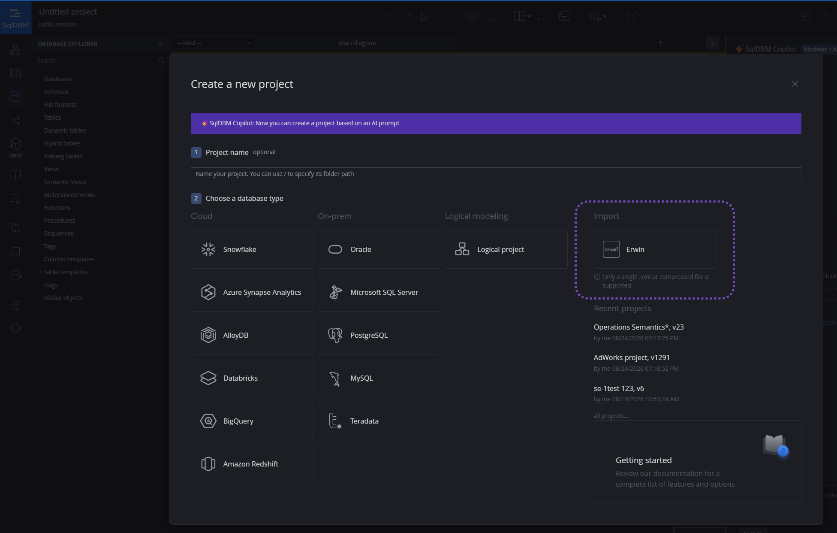Open Operations Semantics recent project

638,327
